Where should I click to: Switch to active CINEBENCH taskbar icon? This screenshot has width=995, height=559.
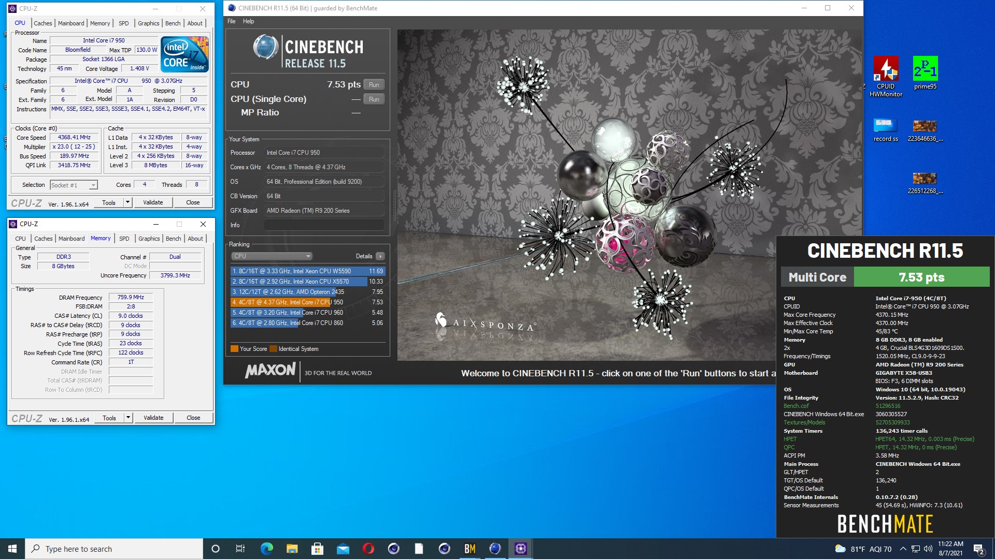tap(495, 549)
